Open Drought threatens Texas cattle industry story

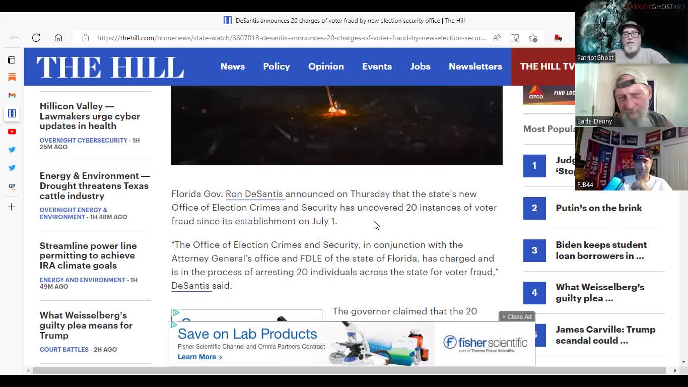pos(95,185)
